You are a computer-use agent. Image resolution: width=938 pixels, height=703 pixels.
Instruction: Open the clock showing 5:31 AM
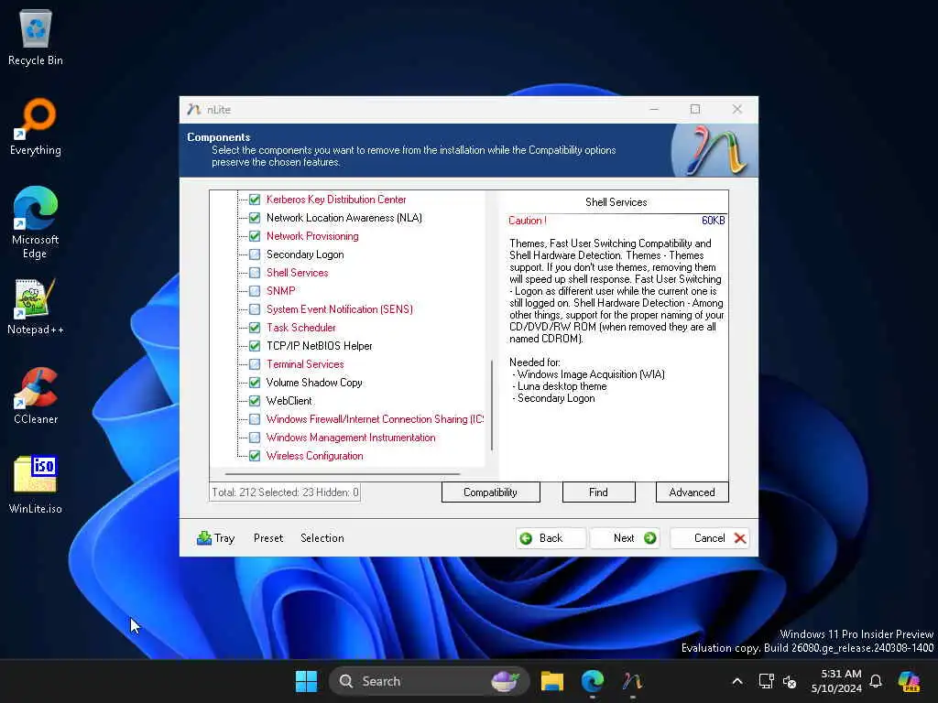[837, 681]
